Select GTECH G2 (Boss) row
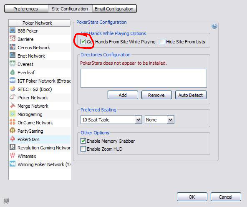This screenshot has width=247, height=207. click(40, 89)
